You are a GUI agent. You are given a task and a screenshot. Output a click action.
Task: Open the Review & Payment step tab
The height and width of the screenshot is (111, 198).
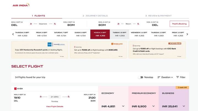[158, 16]
